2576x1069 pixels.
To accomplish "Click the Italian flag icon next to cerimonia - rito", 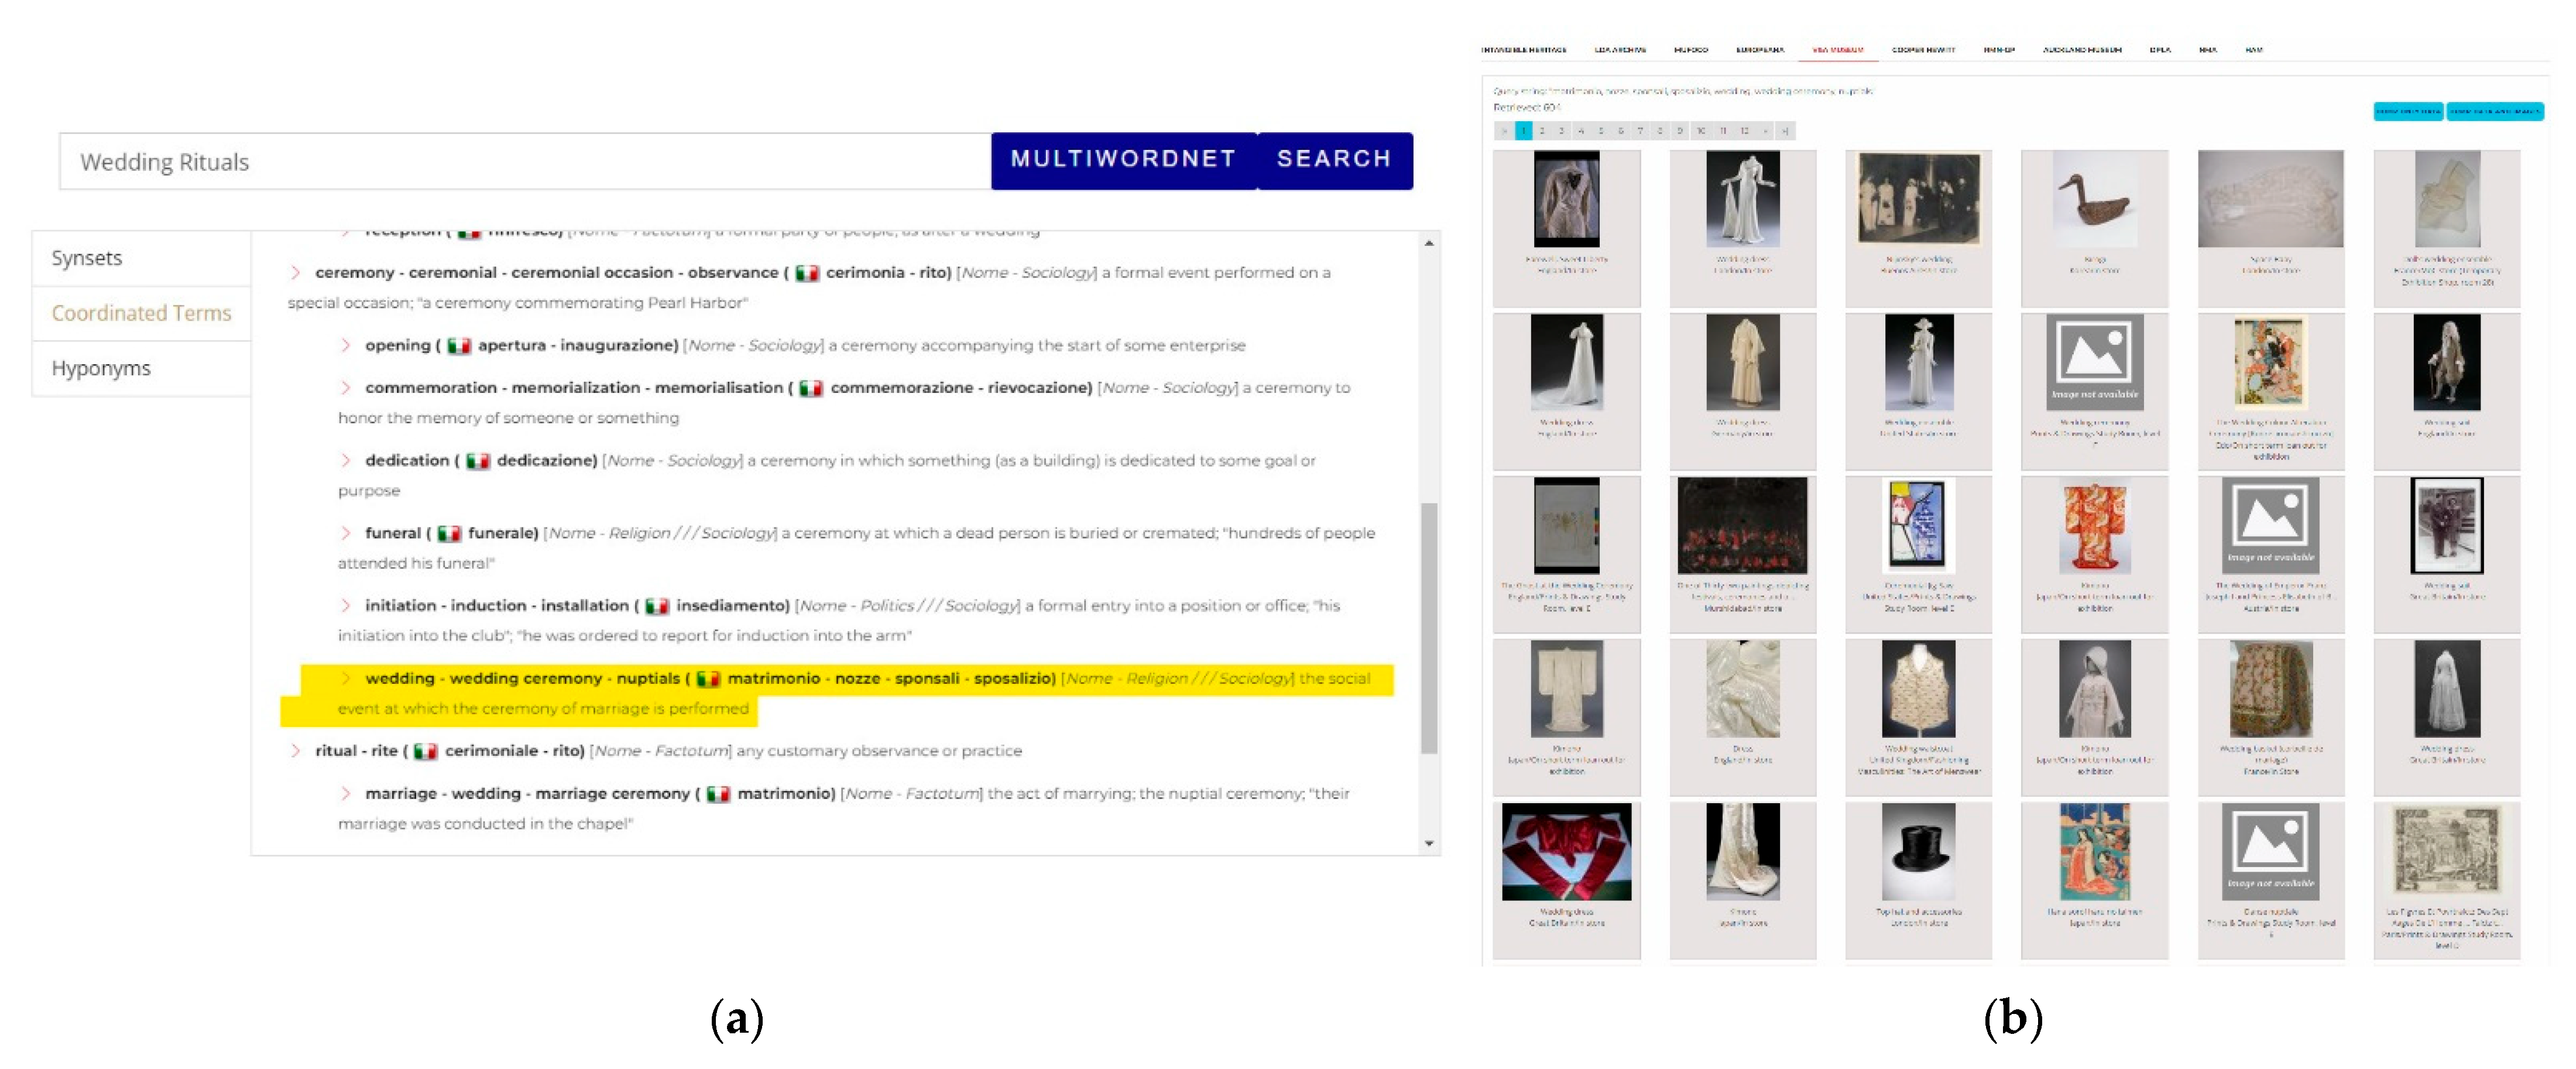I will [x=807, y=272].
